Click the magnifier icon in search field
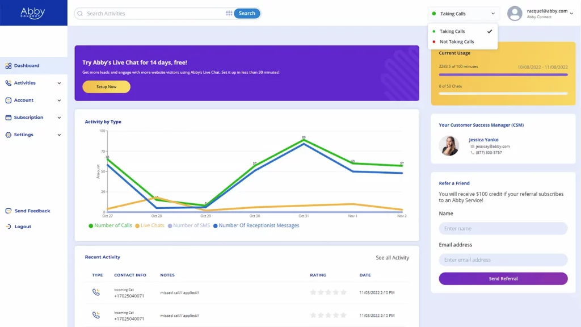The width and height of the screenshot is (581, 327). coord(80,14)
